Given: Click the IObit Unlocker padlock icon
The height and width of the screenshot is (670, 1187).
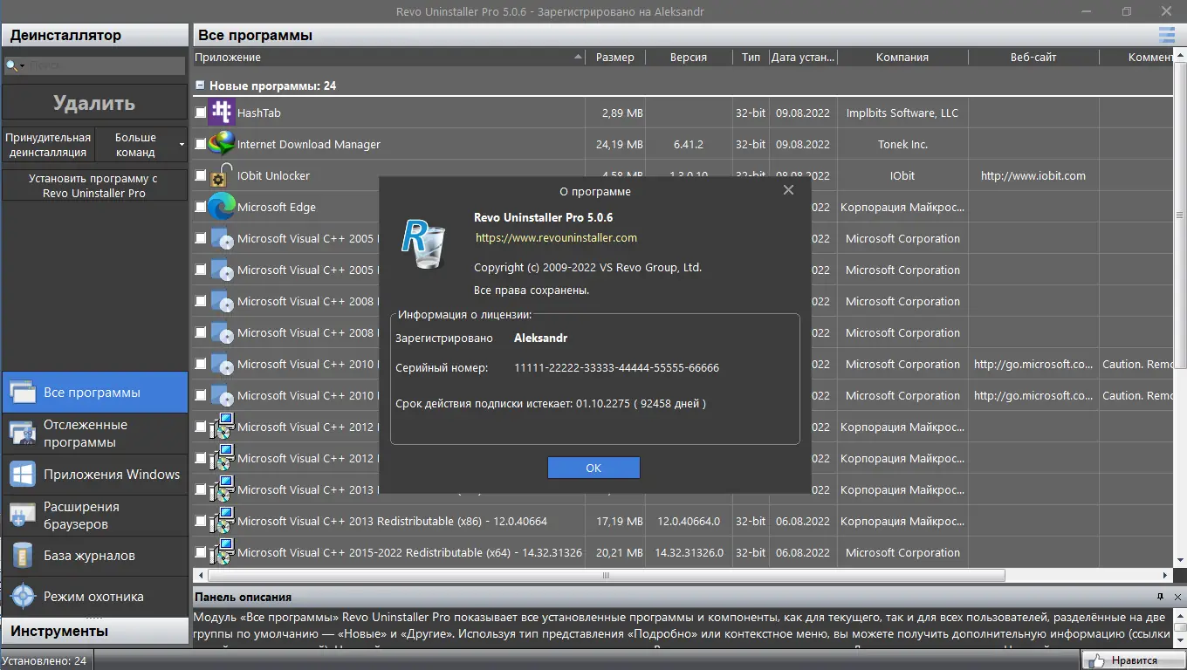Looking at the screenshot, I should (223, 174).
